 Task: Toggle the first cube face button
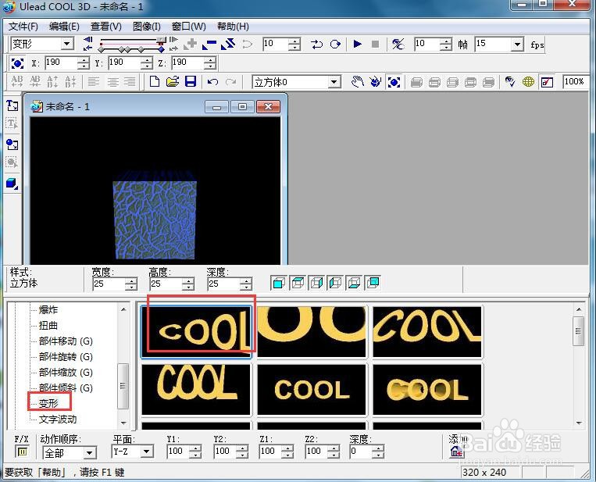point(279,284)
